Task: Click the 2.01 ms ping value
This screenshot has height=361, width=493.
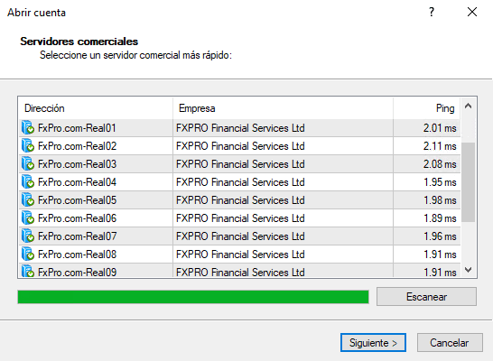Action: click(440, 128)
